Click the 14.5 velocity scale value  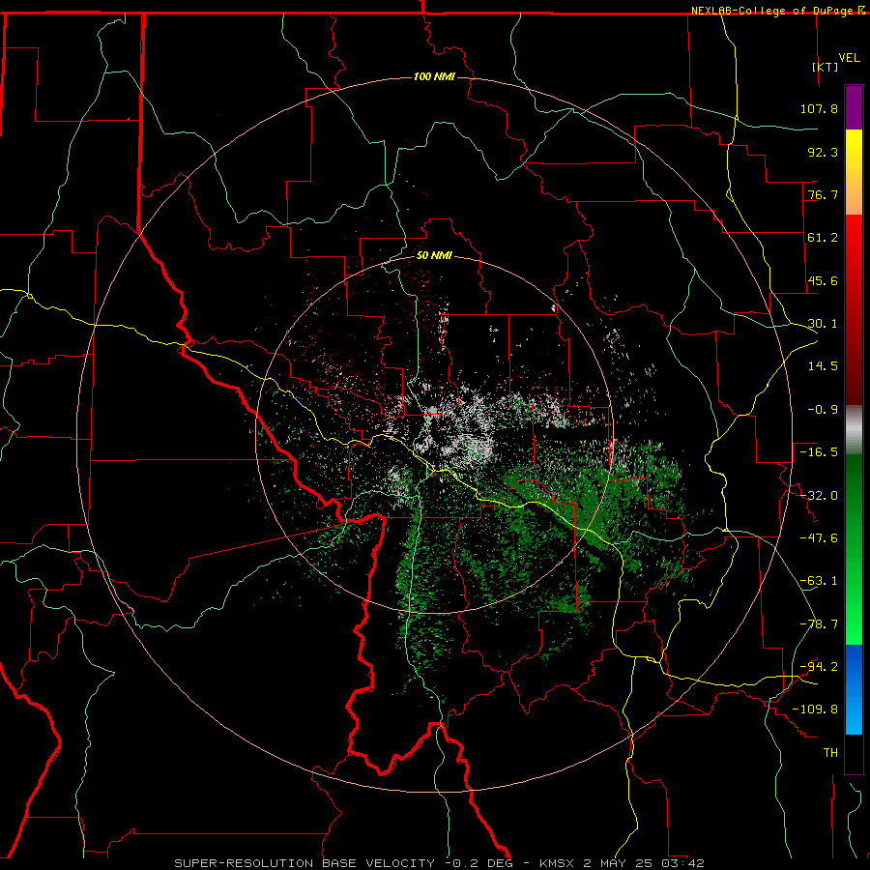click(x=823, y=366)
